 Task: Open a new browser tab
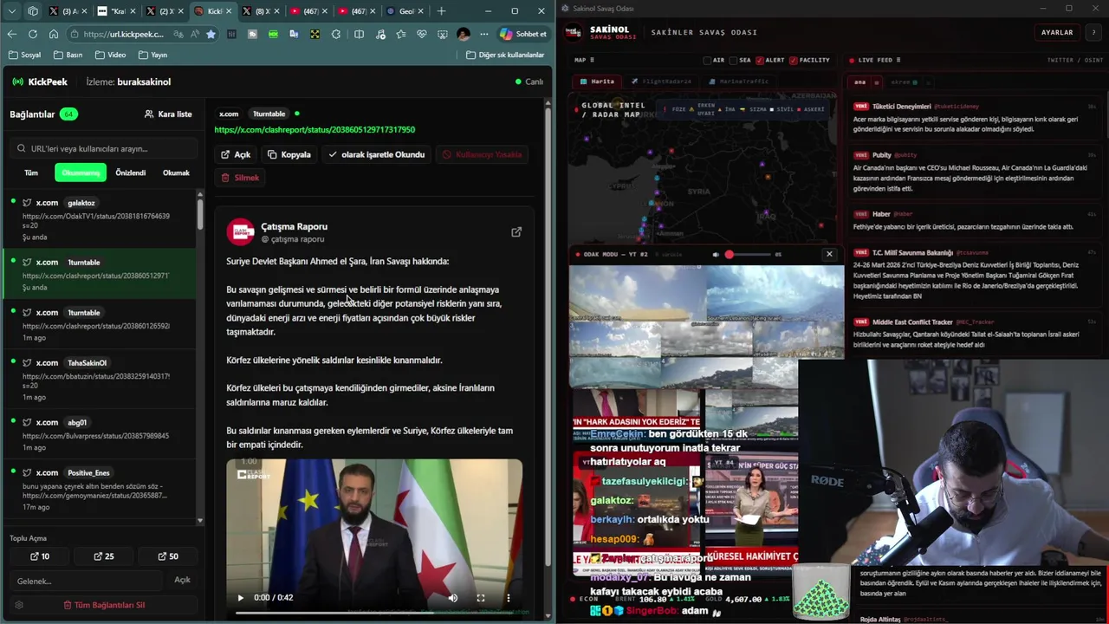[x=441, y=11]
